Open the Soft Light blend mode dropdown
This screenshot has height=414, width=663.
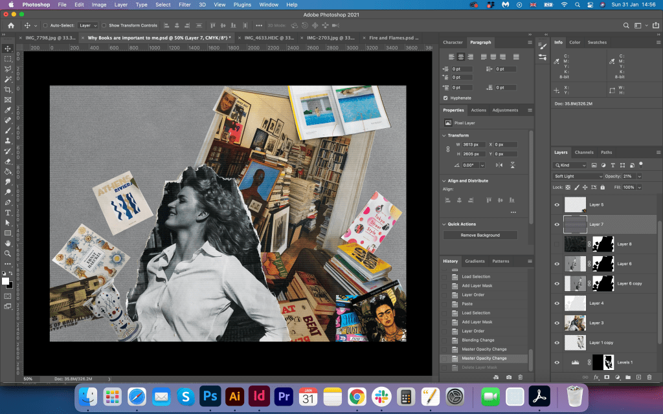[x=578, y=176]
